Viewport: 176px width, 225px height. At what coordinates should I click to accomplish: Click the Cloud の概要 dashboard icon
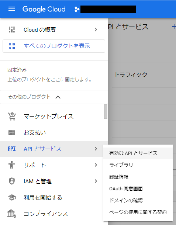[x=12, y=30]
